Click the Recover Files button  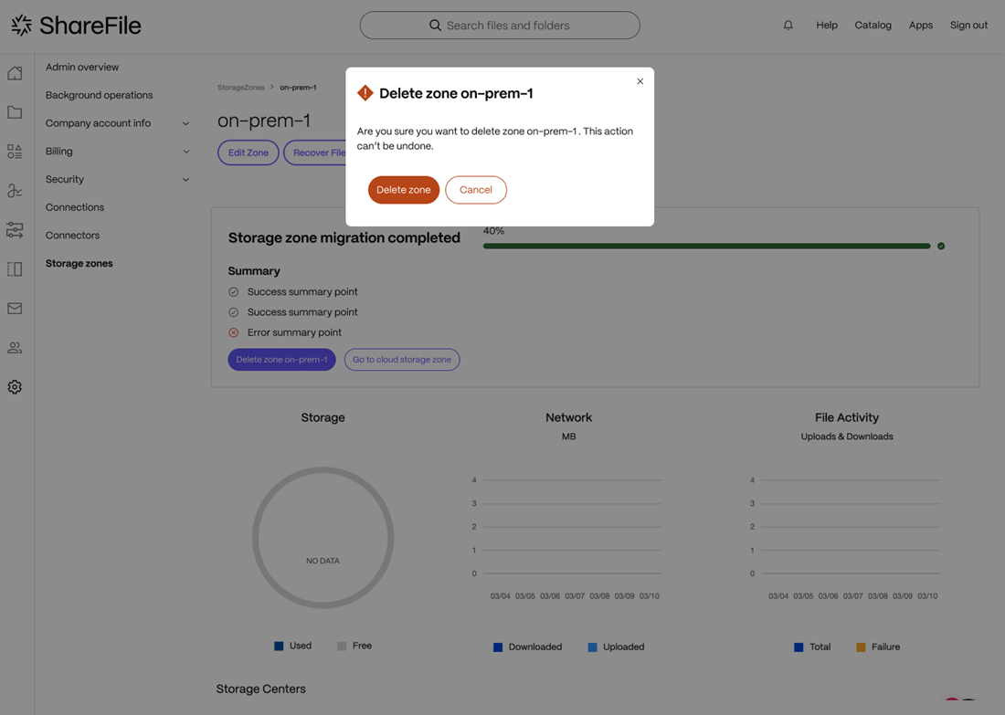point(315,152)
